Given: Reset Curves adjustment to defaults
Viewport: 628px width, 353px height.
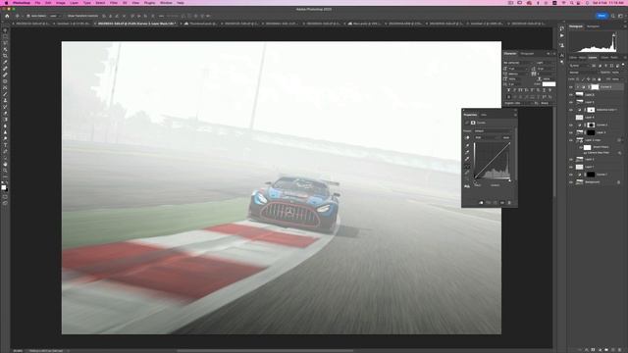Looking at the screenshot, I should pos(496,203).
